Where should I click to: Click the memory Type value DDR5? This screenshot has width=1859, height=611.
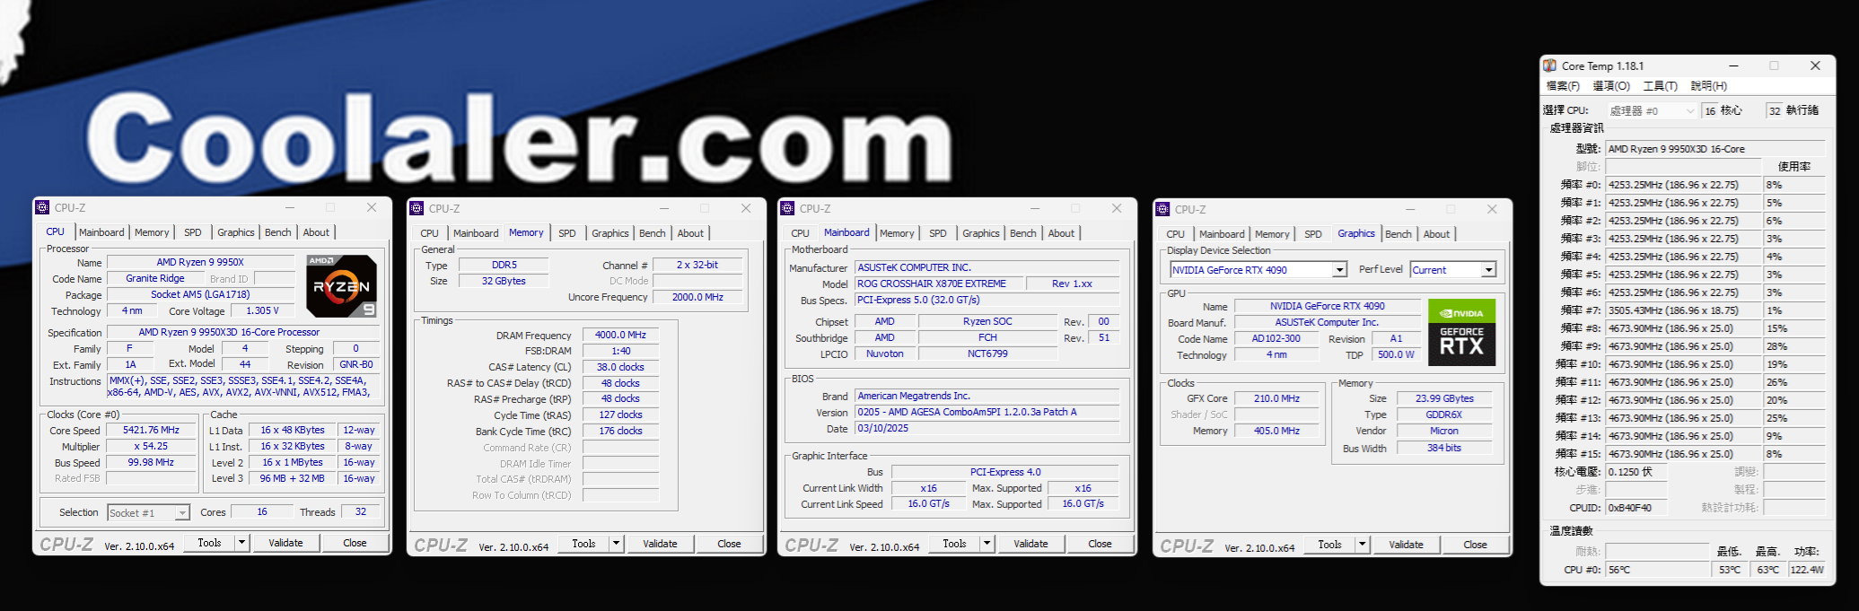(504, 266)
